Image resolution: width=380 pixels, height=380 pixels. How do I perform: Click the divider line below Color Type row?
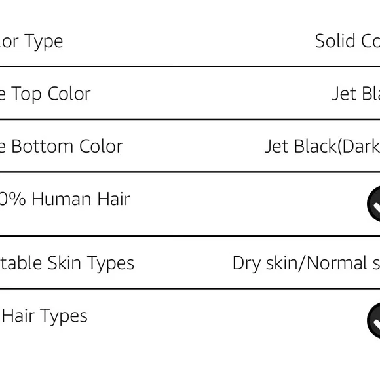pyautogui.click(x=190, y=66)
